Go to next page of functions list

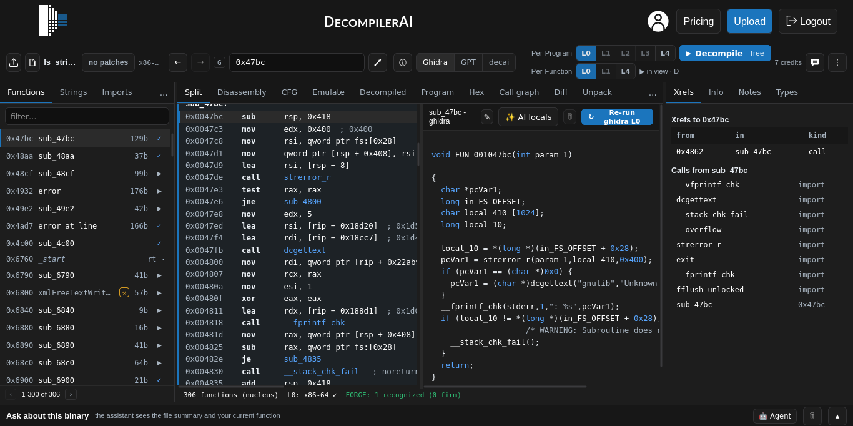pyautogui.click(x=71, y=394)
